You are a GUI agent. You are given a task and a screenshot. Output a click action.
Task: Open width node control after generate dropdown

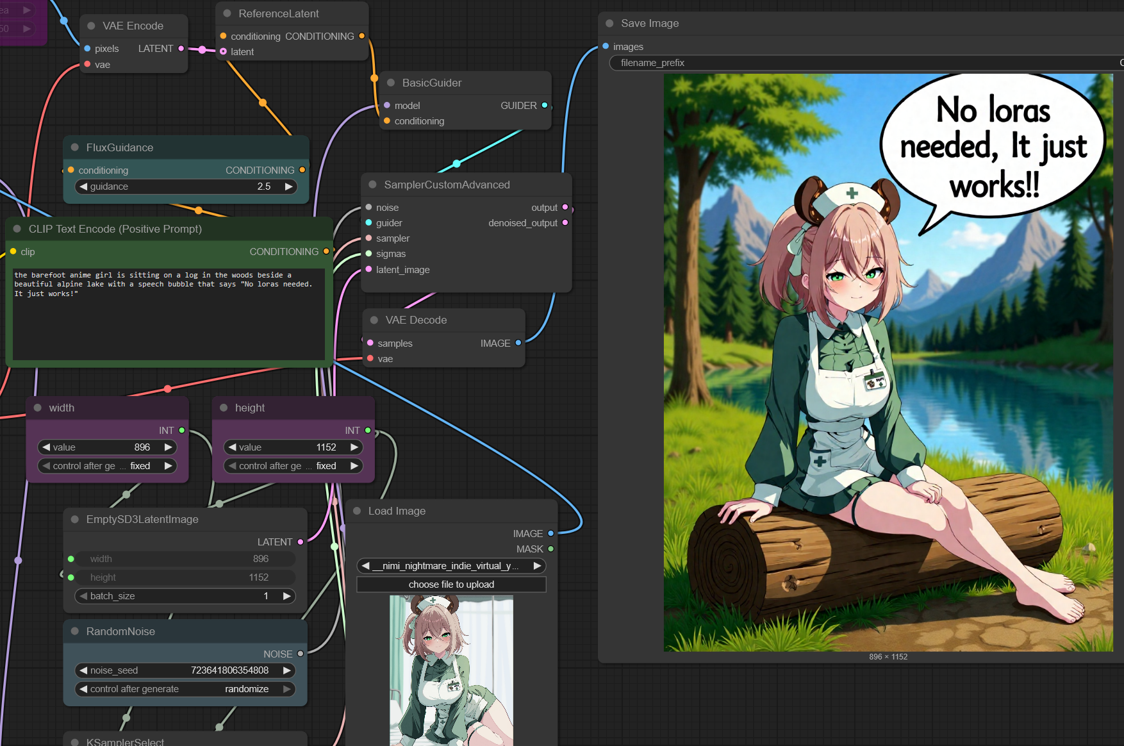tap(107, 466)
